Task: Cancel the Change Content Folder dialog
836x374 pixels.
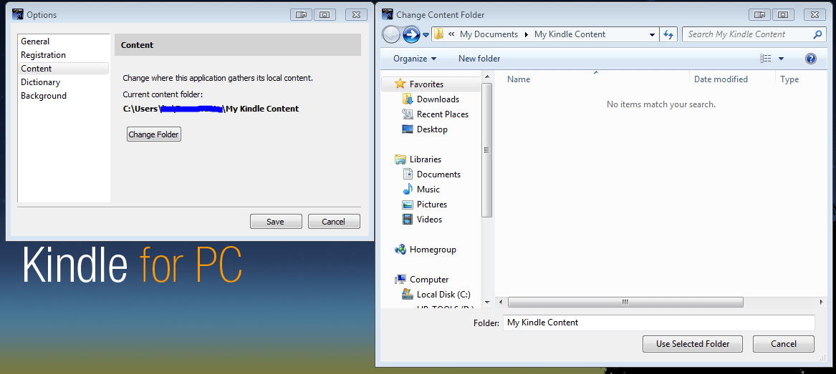Action: pyautogui.click(x=783, y=344)
